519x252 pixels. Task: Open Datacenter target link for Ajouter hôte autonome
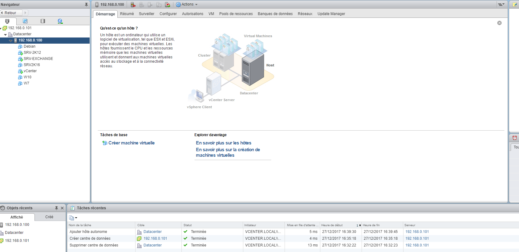152,232
